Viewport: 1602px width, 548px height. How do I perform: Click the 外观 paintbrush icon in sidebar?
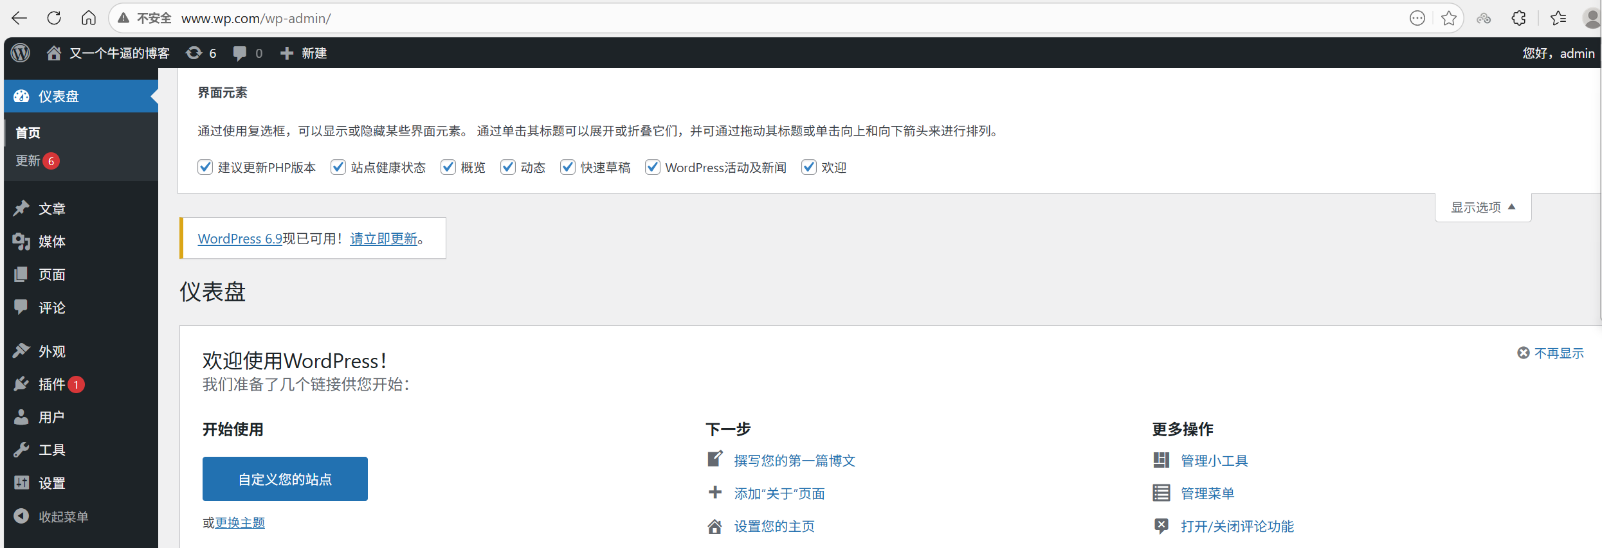[21, 351]
